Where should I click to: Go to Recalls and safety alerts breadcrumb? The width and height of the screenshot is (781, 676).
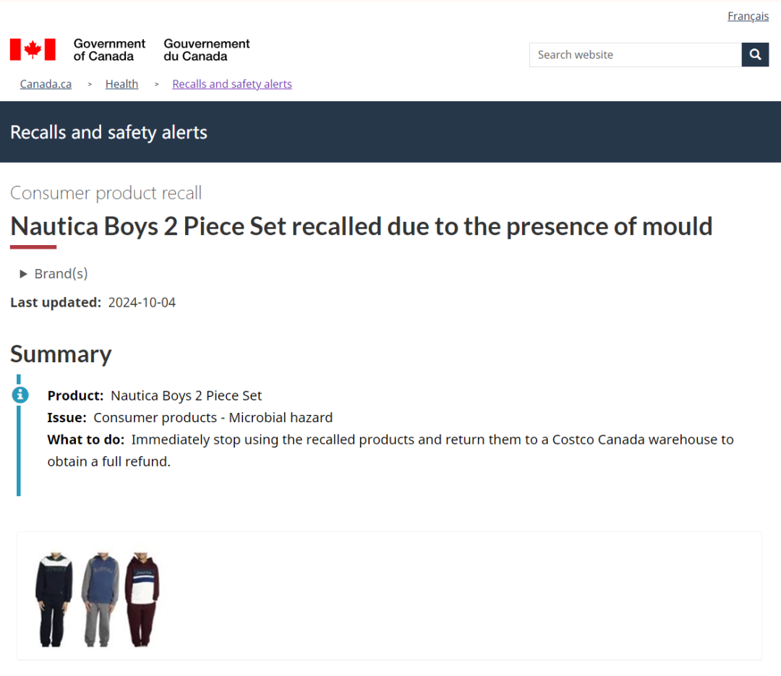point(232,84)
